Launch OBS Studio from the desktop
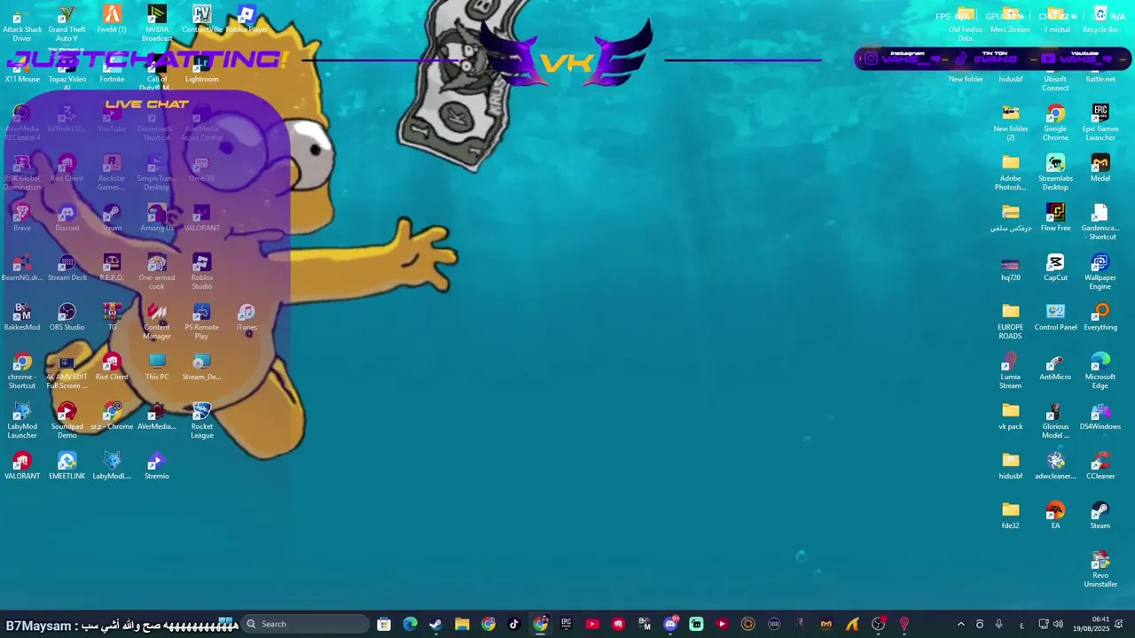Viewport: 1135px width, 638px height. click(x=67, y=318)
